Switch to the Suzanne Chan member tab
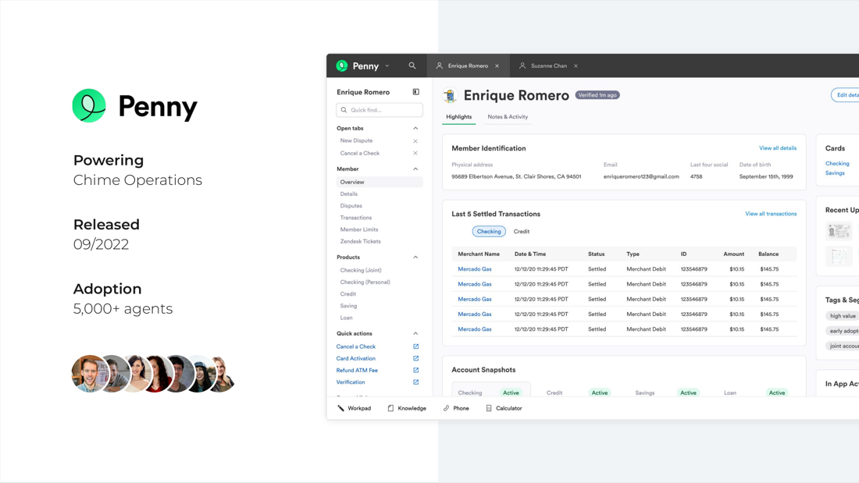Screen dimensions: 859x483 point(548,66)
